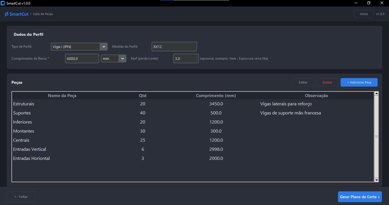Select the Entradas Vertical row
Image resolution: width=389 pixels, height=205 pixels.
pyautogui.click(x=193, y=149)
